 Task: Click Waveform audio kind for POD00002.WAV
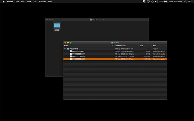159,54
